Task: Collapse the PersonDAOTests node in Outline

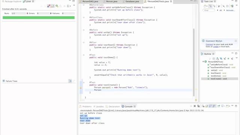Action: tap(203, 61)
